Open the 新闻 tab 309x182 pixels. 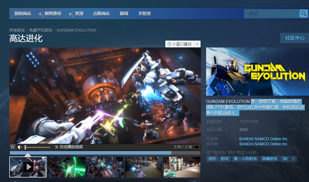(x=124, y=14)
